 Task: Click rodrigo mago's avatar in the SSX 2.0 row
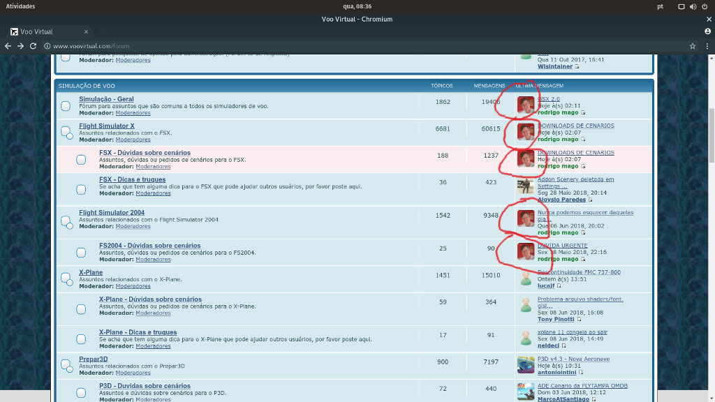526,105
